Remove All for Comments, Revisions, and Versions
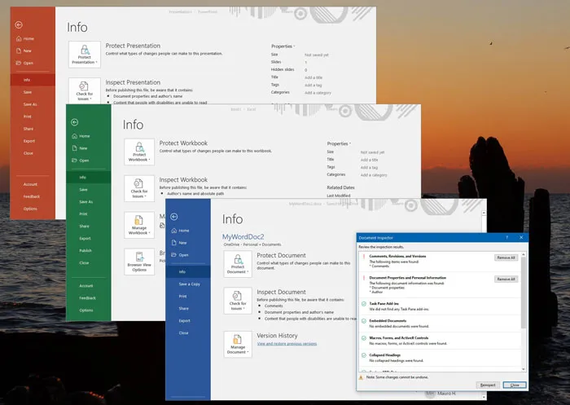Image resolution: width=570 pixels, height=405 pixels. coord(506,258)
